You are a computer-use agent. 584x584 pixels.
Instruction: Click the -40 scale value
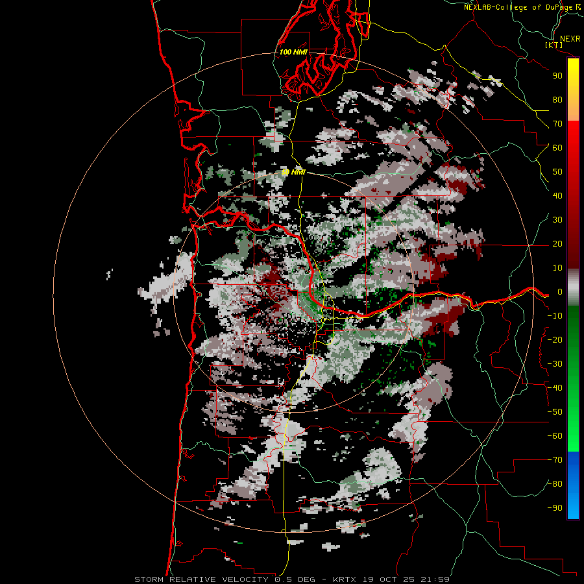[555, 388]
